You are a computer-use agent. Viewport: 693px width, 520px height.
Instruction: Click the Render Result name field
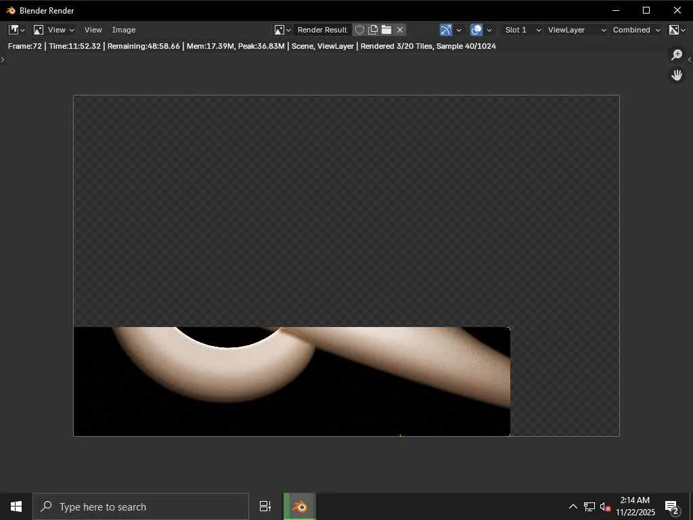coord(322,30)
